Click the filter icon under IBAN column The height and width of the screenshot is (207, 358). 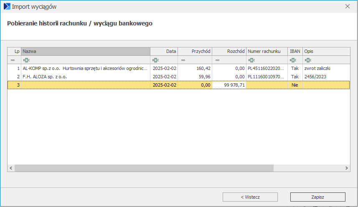click(x=292, y=60)
